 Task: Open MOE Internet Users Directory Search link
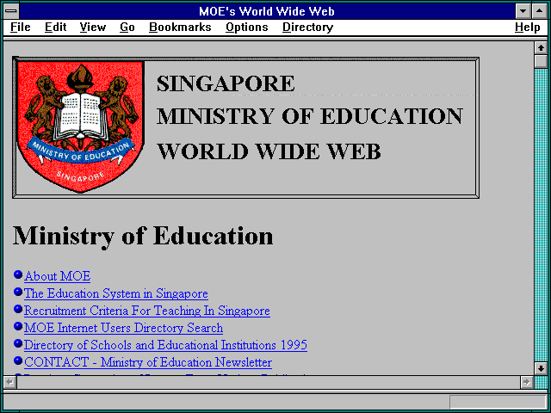click(x=123, y=328)
